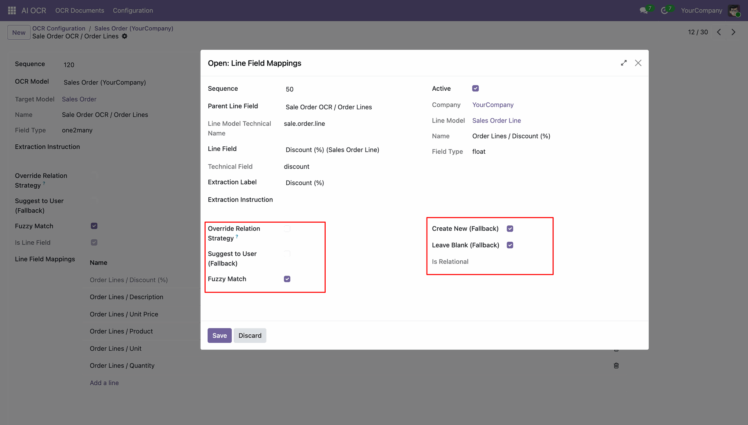The width and height of the screenshot is (748, 425).
Task: Open Order Lines / Quantity row
Action: [122, 365]
